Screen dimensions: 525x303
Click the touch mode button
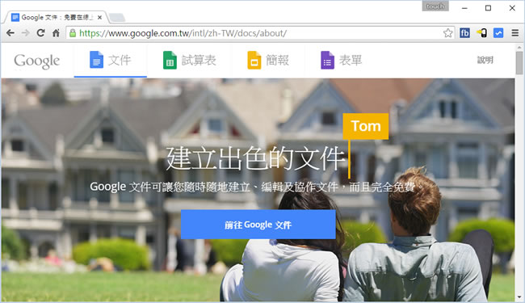point(435,6)
